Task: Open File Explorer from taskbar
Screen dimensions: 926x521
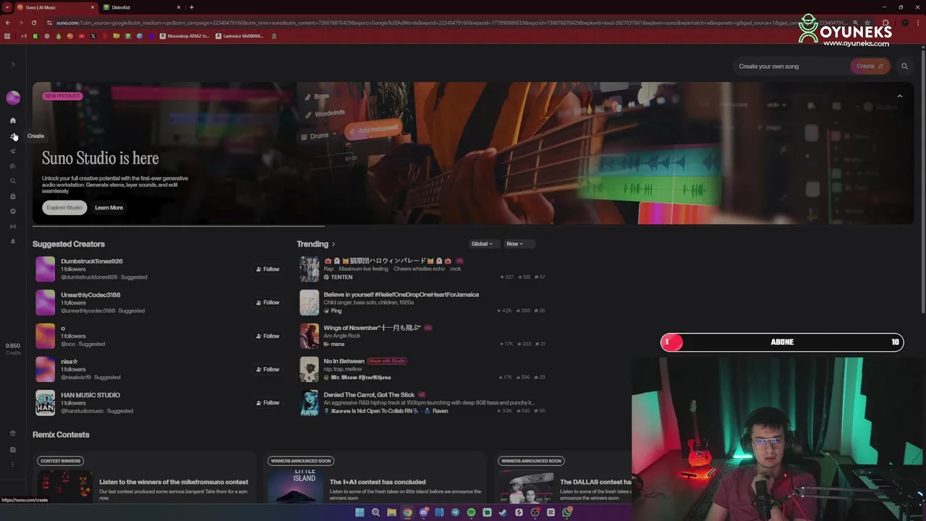Action: point(391,512)
